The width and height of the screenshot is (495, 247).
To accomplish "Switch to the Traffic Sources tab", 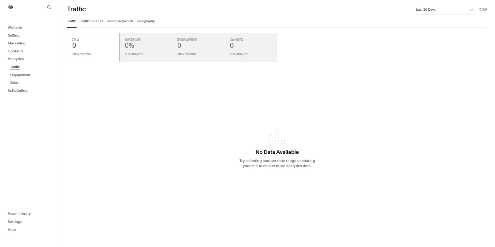I will pyautogui.click(x=91, y=21).
